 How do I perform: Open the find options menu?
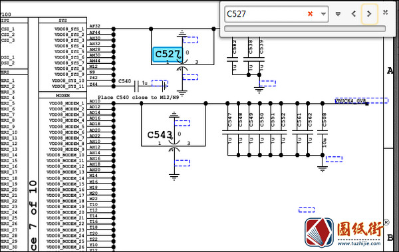[x=338, y=14]
